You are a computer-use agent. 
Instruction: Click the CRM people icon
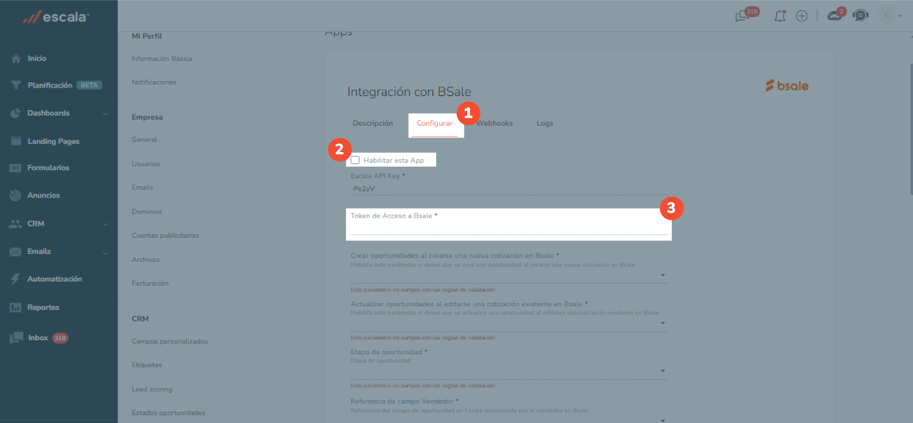(15, 223)
